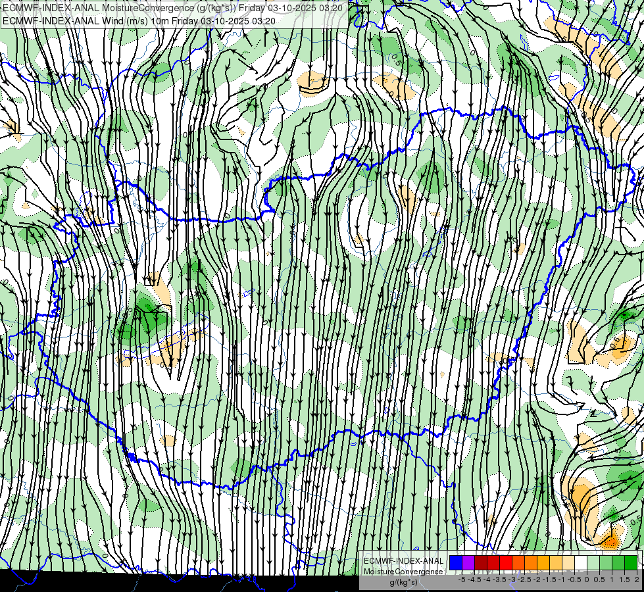The image size is (644, 592).
Task: Click the -5 legend tick label
Action: [462, 580]
